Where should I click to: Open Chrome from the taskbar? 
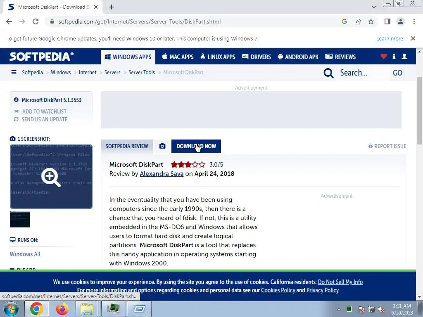pyautogui.click(x=37, y=309)
